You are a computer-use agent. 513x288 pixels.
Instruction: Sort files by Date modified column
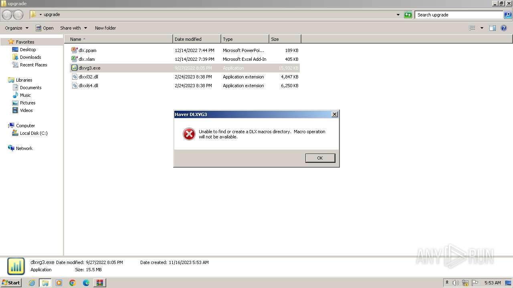tap(197, 39)
